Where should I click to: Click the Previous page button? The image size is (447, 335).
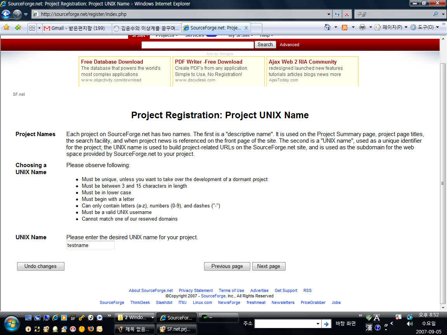[x=227, y=266]
